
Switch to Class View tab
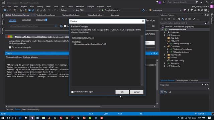[x=194, y=80]
